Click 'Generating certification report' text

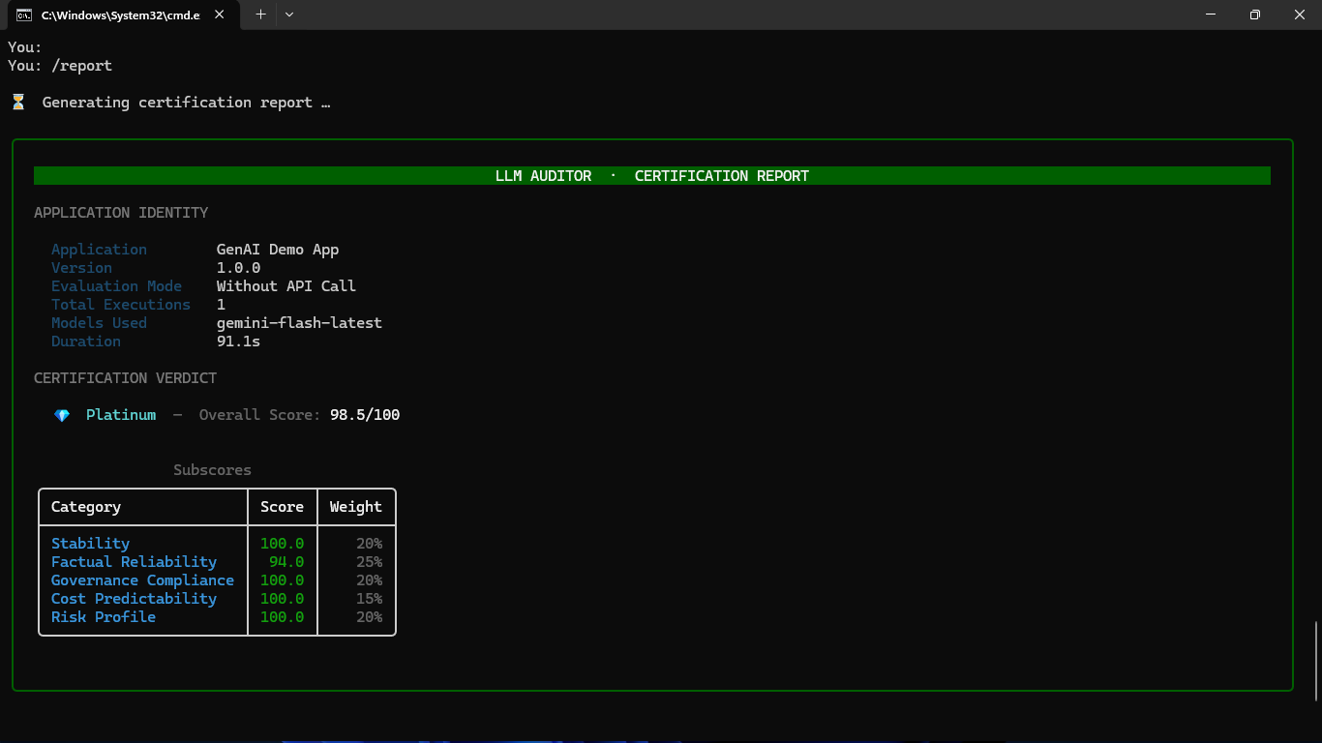[x=177, y=103]
